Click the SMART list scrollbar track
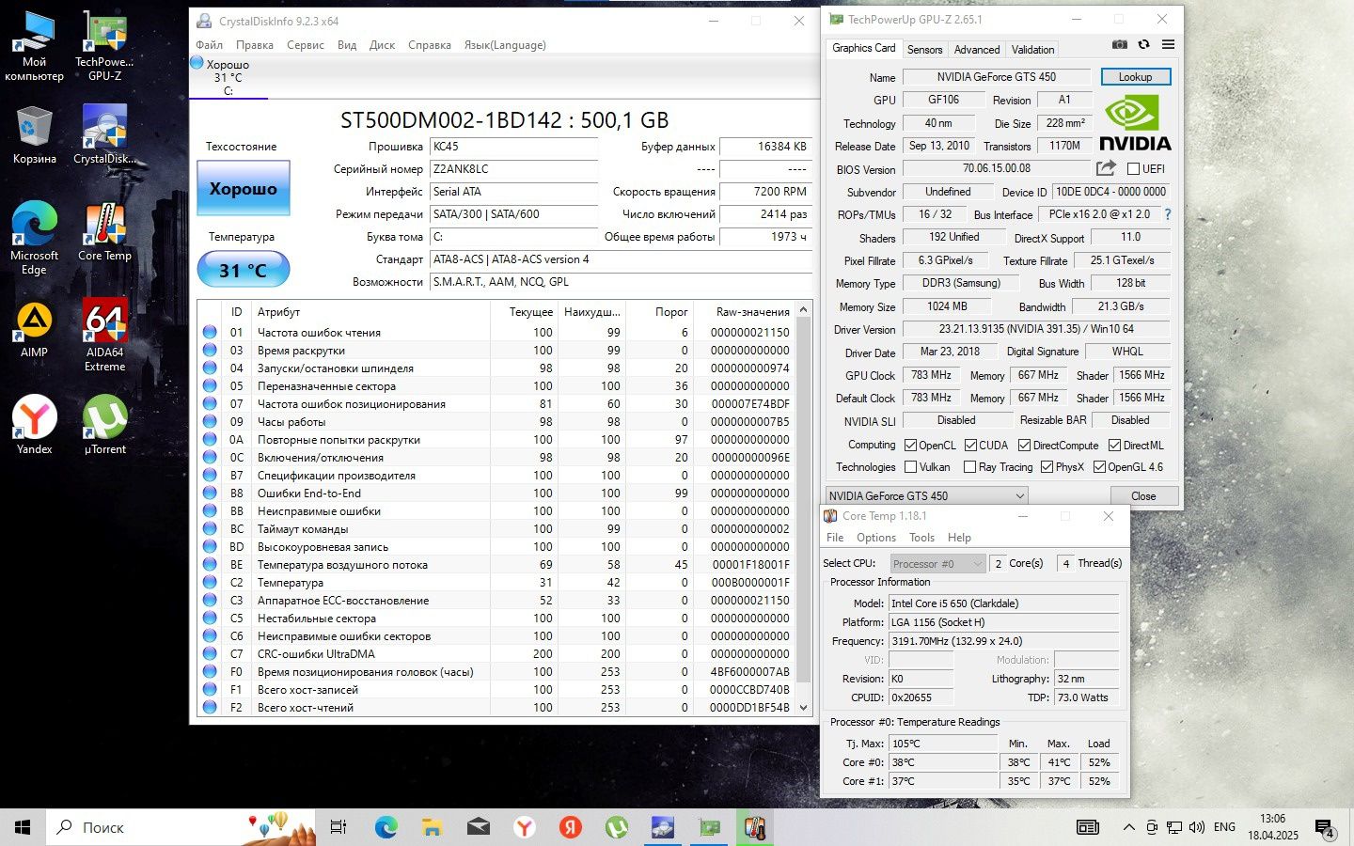Viewport: 1354px width, 846px height. tap(804, 508)
